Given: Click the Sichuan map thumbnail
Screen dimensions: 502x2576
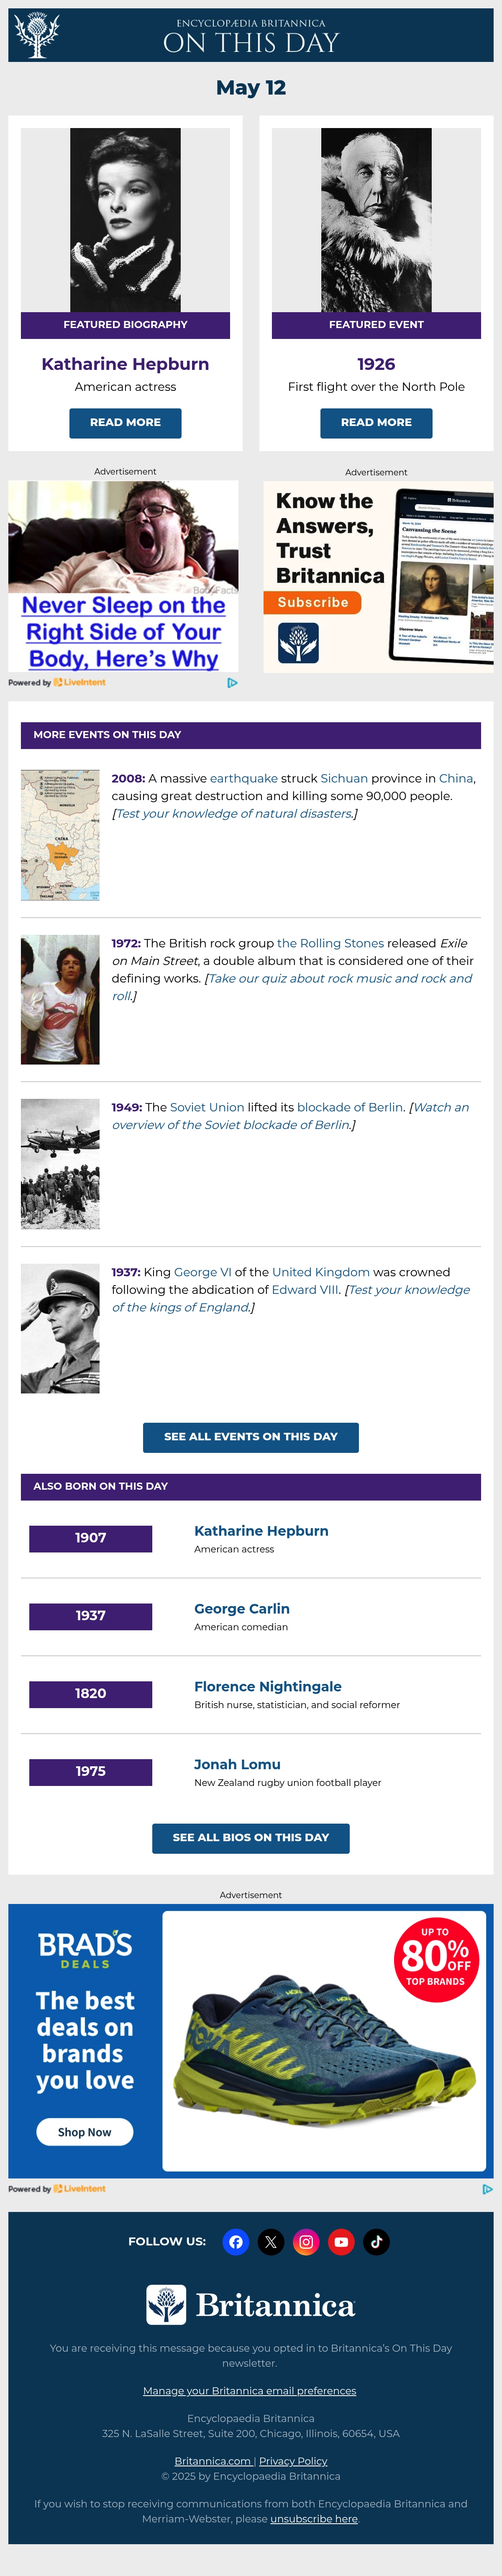Looking at the screenshot, I should click(60, 835).
